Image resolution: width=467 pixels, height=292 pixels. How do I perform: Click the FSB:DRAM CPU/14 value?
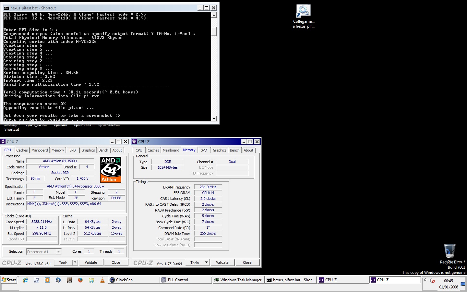[208, 193]
